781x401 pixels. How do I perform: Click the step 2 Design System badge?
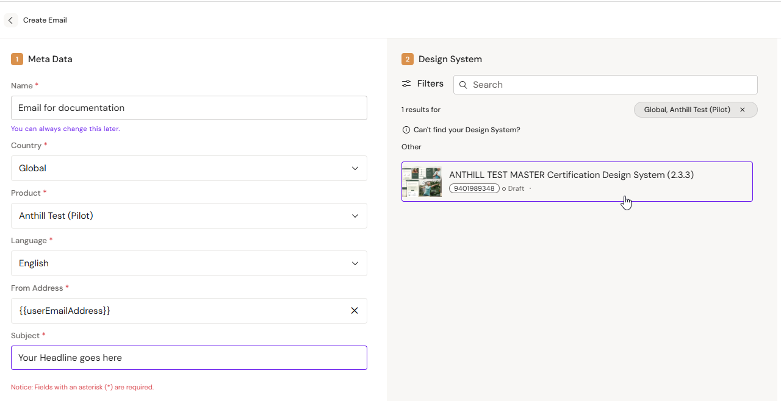pyautogui.click(x=408, y=59)
